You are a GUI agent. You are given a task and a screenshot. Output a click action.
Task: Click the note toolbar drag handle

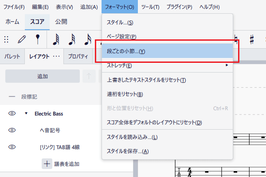[7, 39]
